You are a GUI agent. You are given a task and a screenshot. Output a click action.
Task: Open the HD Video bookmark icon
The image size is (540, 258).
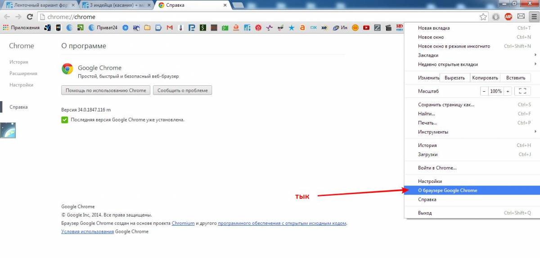[400, 27]
